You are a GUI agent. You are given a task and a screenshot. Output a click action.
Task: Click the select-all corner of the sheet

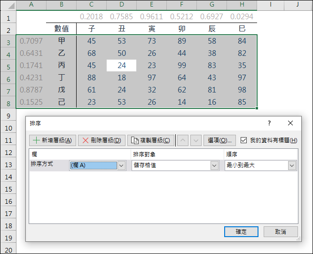pyautogui.click(x=8, y=5)
